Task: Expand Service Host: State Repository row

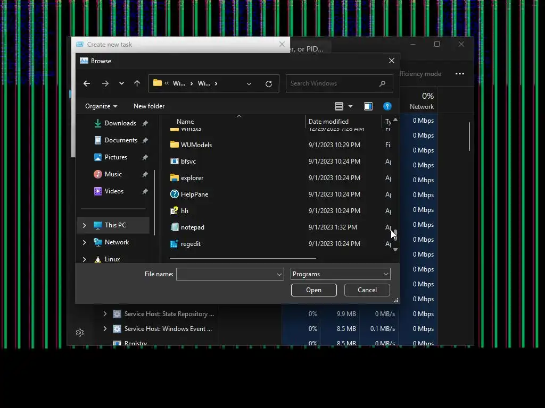Action: [105, 314]
